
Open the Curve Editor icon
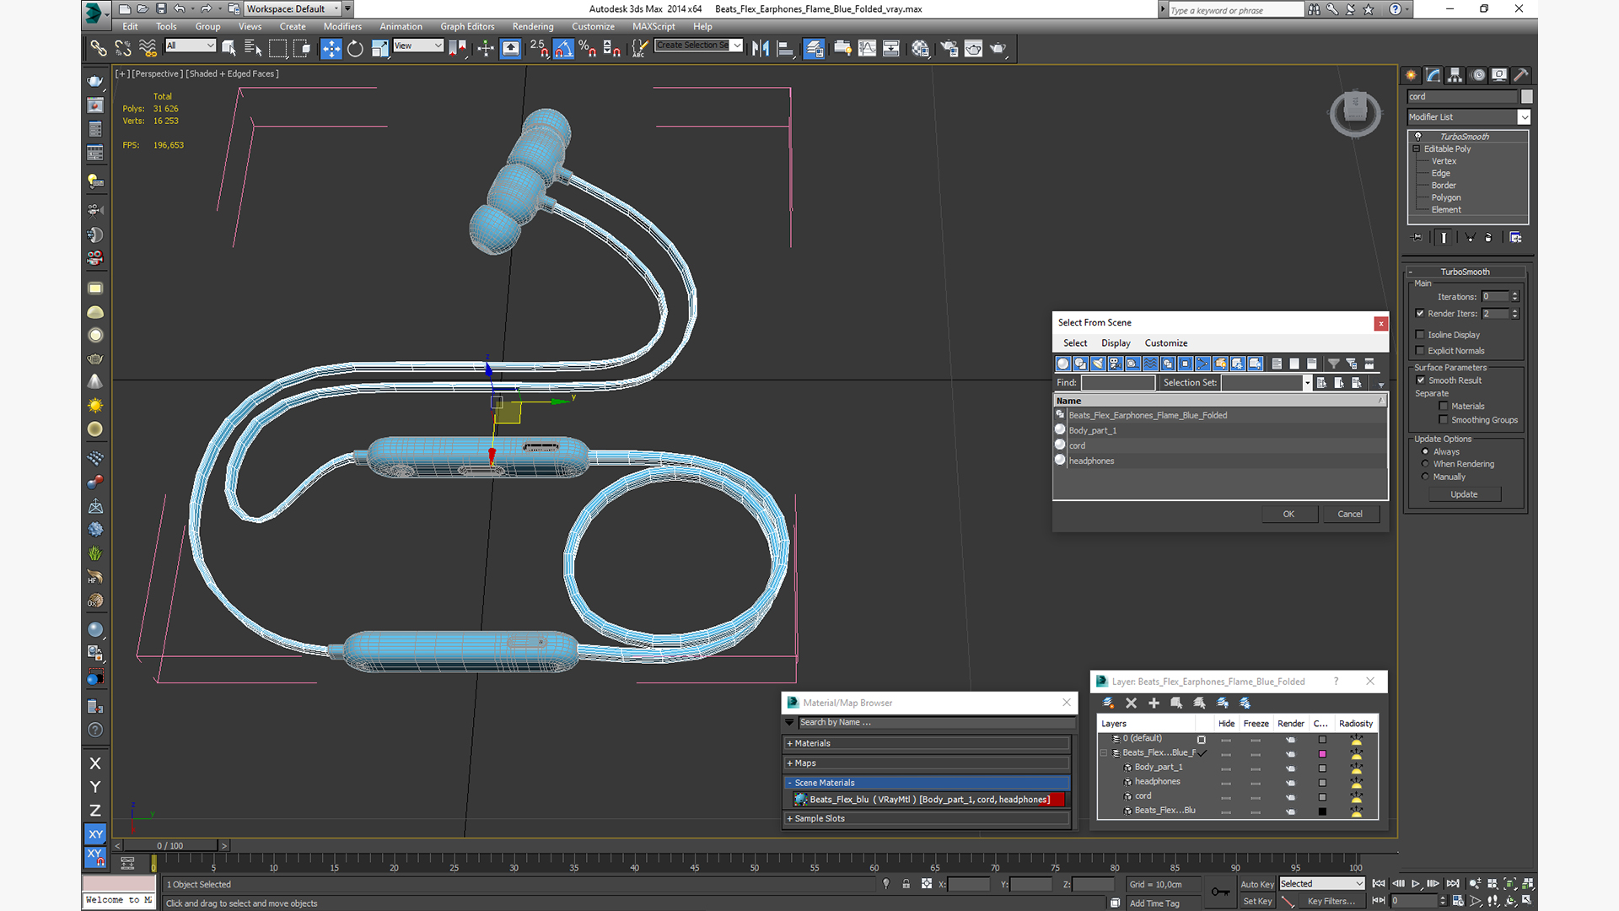pyautogui.click(x=867, y=49)
